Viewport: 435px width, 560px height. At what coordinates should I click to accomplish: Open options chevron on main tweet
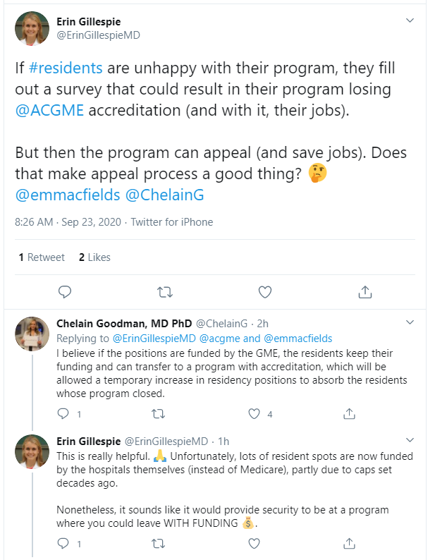tap(410, 21)
